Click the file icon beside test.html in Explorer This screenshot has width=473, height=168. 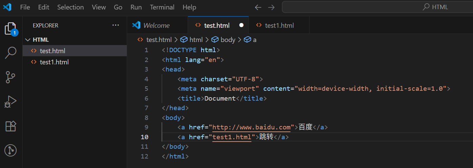pyautogui.click(x=33, y=51)
